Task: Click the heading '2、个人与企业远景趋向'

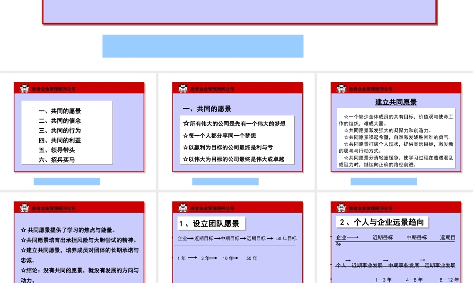Action: [382, 222]
